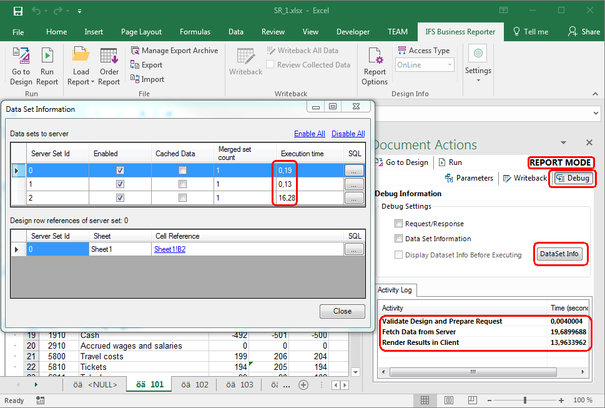
Task: Click the Save icon in title bar
Action: (17, 11)
